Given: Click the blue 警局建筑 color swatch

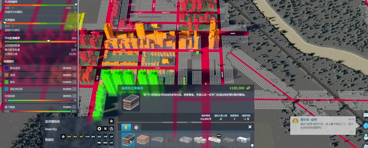Looking at the screenshot, I should tap(7, 68).
